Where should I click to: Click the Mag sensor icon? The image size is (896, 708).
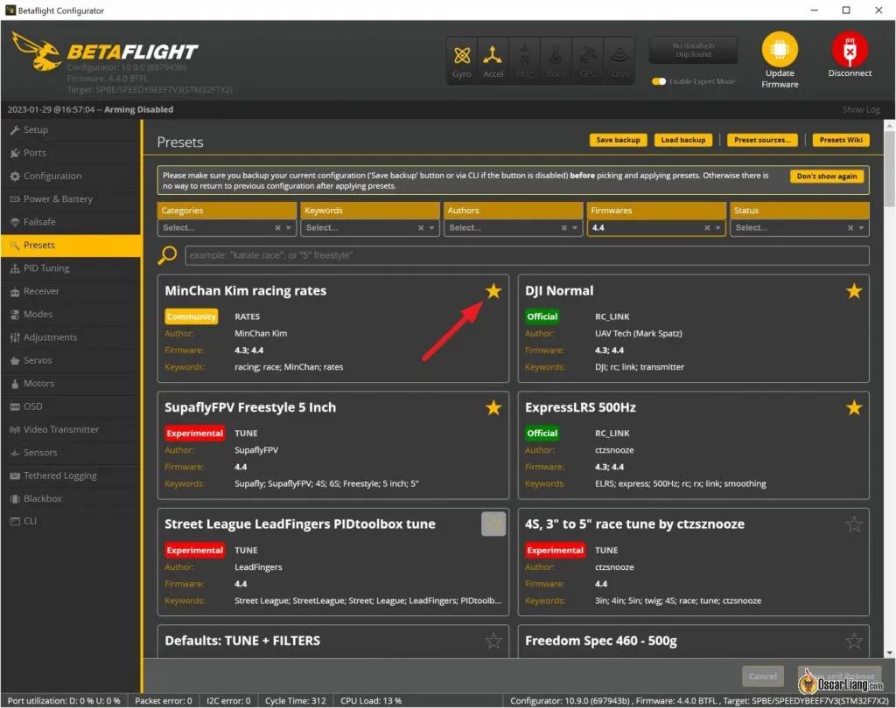pos(524,61)
